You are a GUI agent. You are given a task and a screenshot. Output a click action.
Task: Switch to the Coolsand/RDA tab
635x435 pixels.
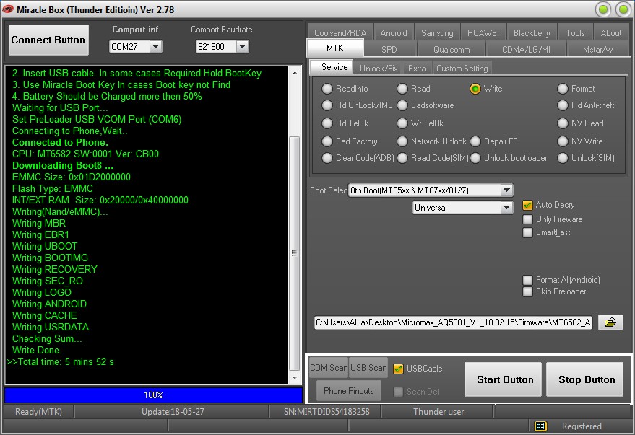tap(340, 32)
